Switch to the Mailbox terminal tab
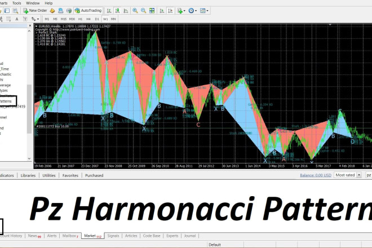This screenshot has width=372, height=248. click(x=70, y=236)
